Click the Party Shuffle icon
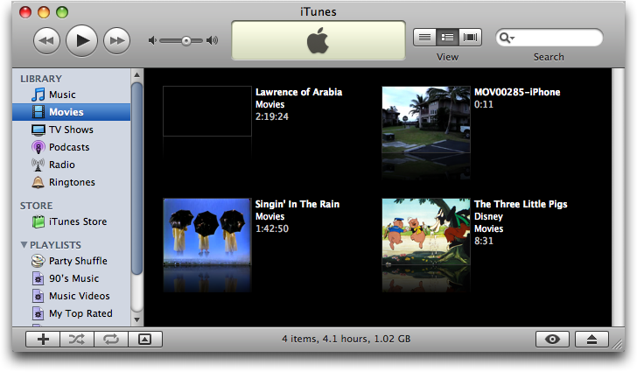Viewport: 637px width, 372px height. click(38, 261)
